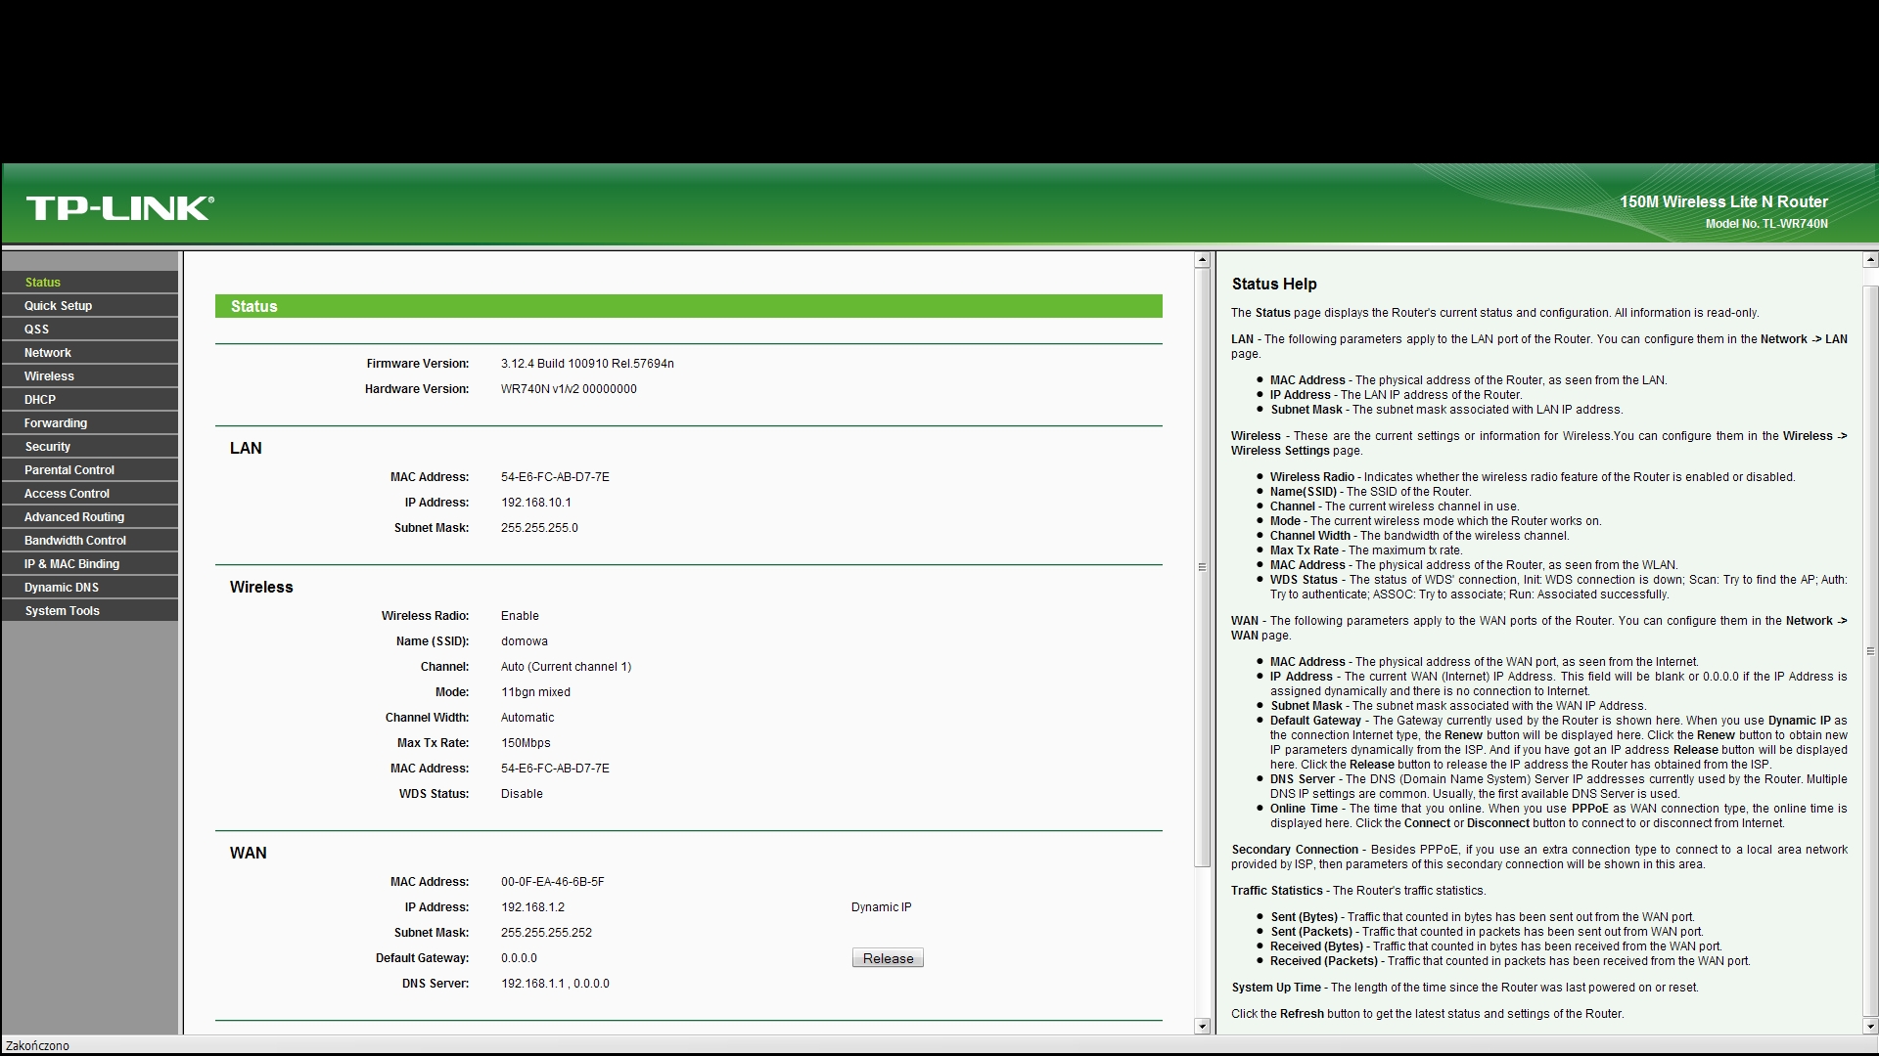This screenshot has width=1879, height=1056.
Task: Open the Quick Setup menu
Action: click(59, 306)
